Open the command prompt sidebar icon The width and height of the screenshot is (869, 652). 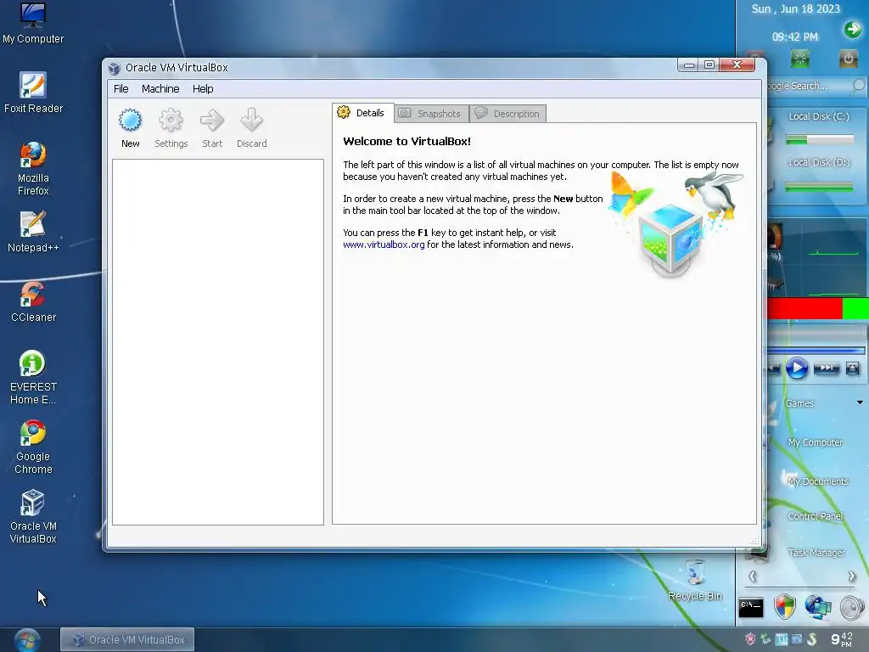click(751, 607)
